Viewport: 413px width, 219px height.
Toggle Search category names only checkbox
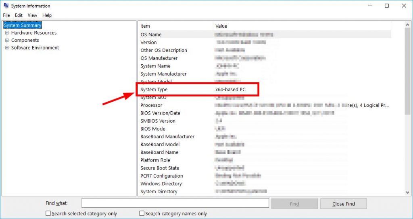pos(142,214)
